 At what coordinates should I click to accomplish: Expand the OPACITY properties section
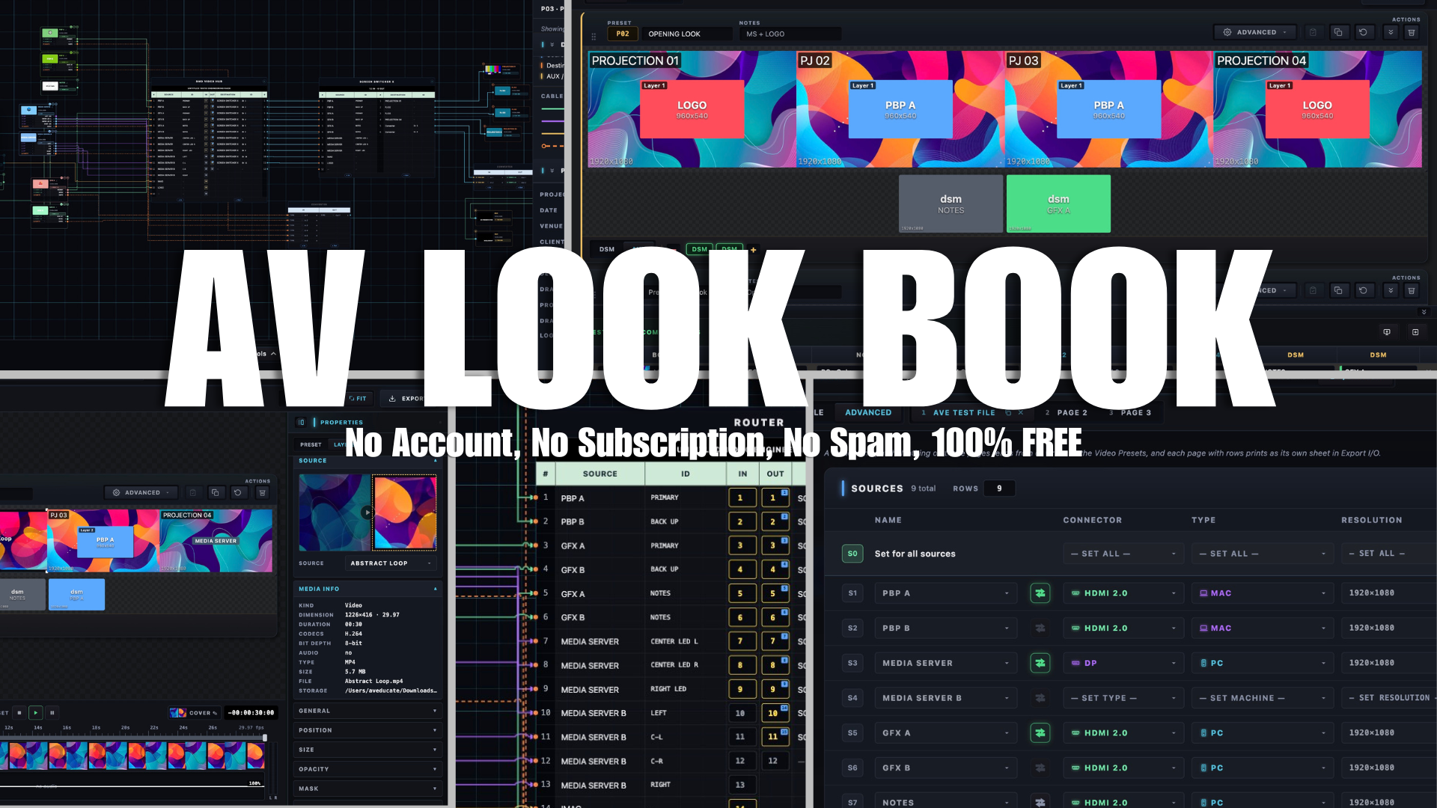(367, 769)
